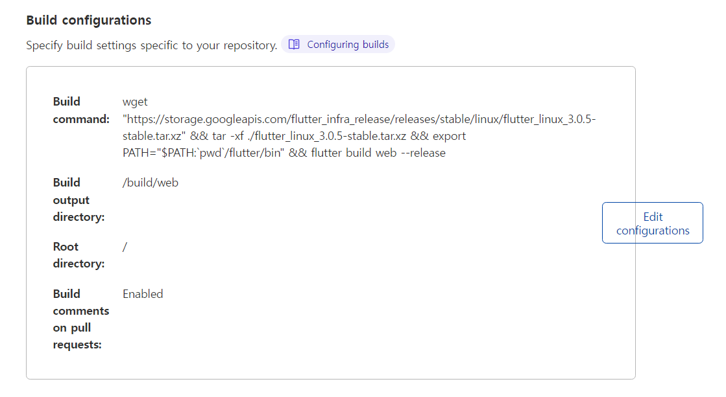Click '&&' following the quoted download URL
Viewport: 726px width, 397px height.
[199, 136]
